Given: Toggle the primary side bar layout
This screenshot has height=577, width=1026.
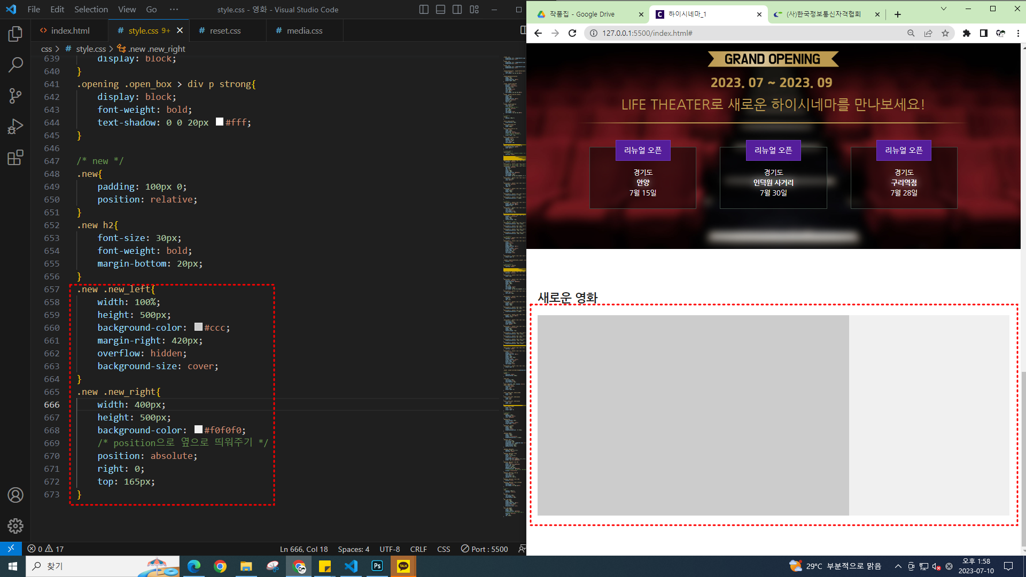Looking at the screenshot, I should pyautogui.click(x=424, y=10).
